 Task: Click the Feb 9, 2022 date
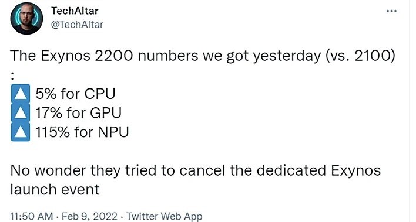(89, 216)
